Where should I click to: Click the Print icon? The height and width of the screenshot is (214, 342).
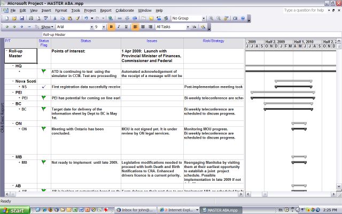point(31,19)
